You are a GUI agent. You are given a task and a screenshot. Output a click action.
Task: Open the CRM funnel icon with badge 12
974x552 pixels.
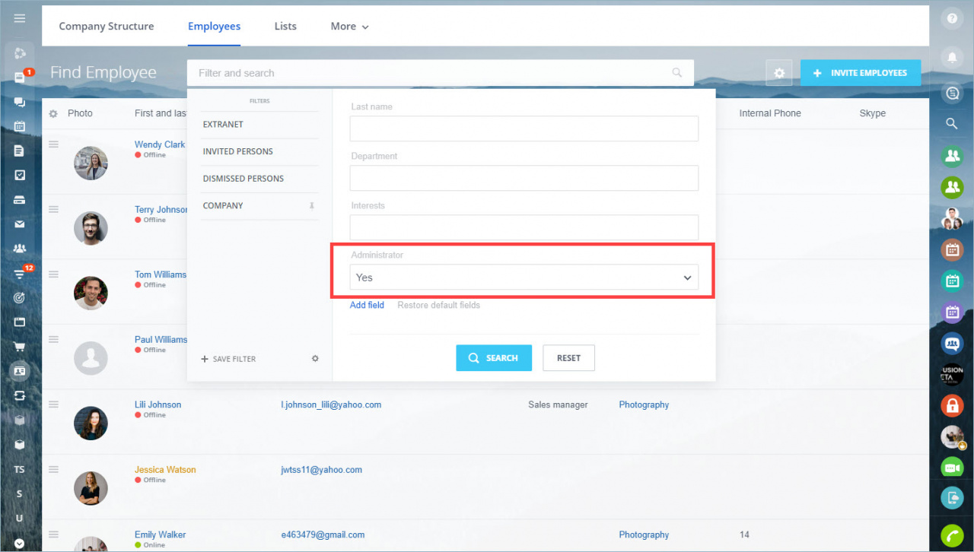point(20,274)
